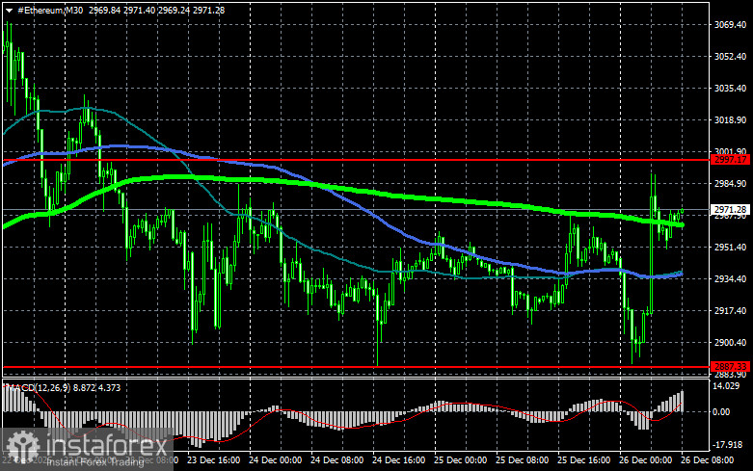The height and width of the screenshot is (471, 753).
Task: Click the 26 Dec 00:00 time label
Action: (x=646, y=460)
